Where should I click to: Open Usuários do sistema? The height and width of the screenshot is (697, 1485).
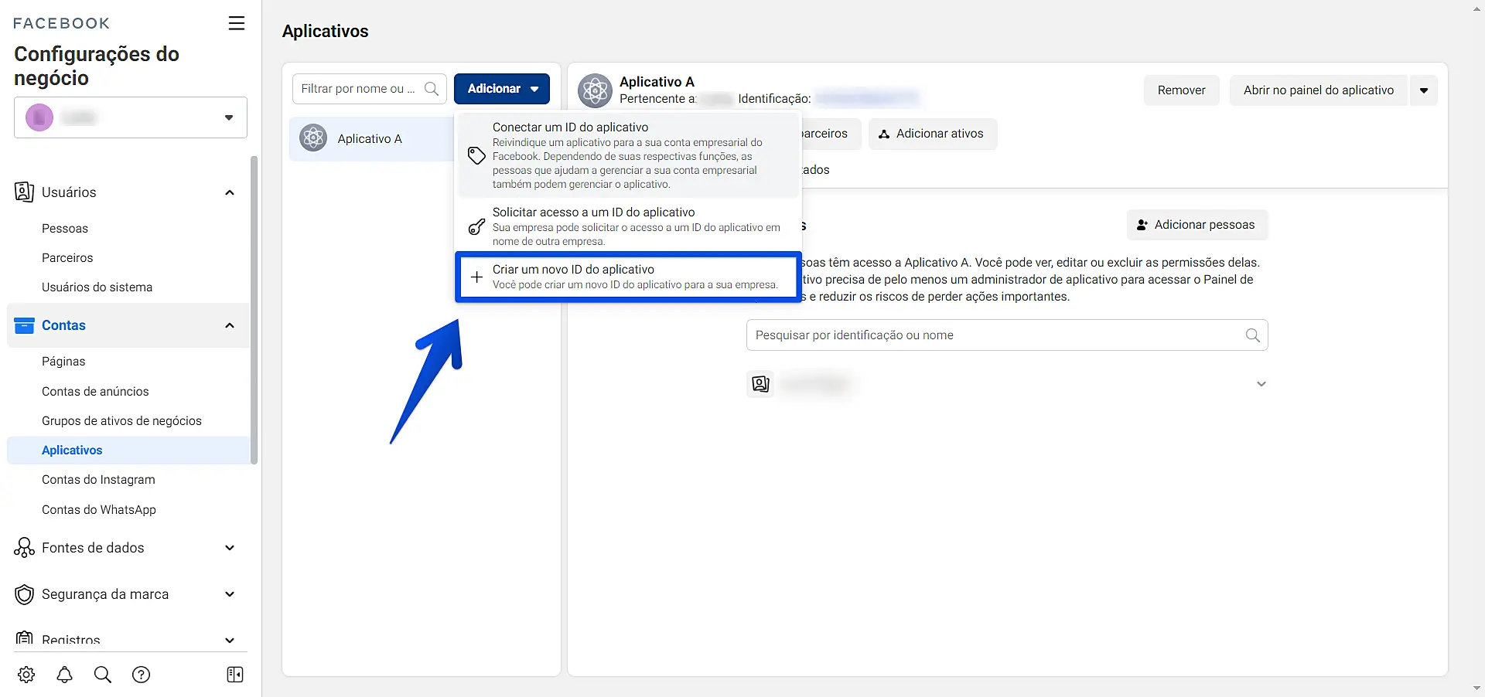click(x=97, y=287)
